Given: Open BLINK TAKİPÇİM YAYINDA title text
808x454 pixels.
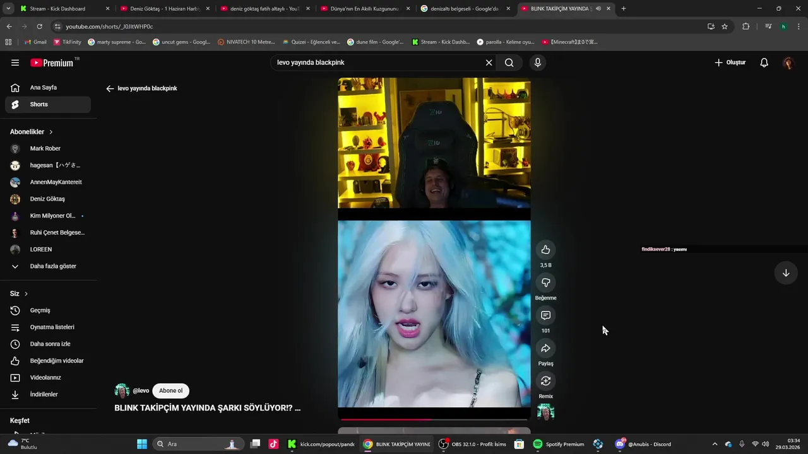Looking at the screenshot, I should (x=208, y=408).
